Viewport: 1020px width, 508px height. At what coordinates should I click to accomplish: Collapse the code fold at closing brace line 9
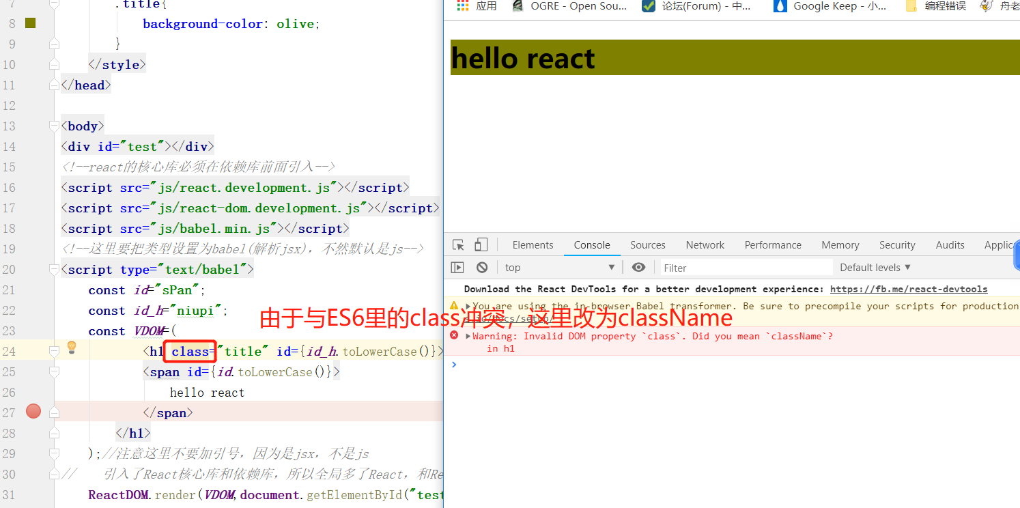[54, 44]
